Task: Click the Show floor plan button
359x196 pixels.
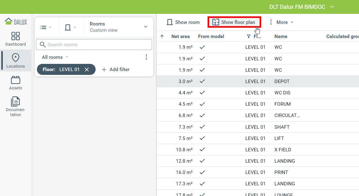Action: pos(234,22)
